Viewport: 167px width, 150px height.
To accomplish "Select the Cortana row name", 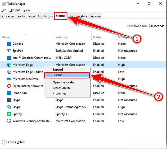I will coord(18,44).
